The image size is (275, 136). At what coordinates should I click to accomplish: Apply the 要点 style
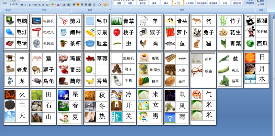point(166,2)
